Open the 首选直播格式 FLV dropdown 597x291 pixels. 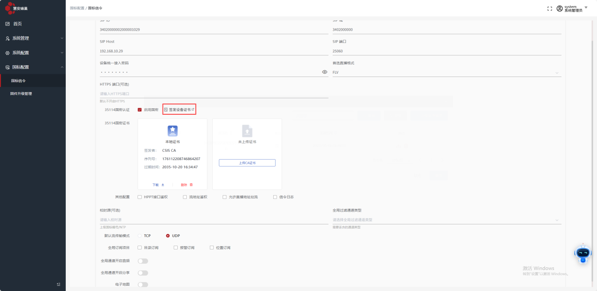tap(447, 72)
